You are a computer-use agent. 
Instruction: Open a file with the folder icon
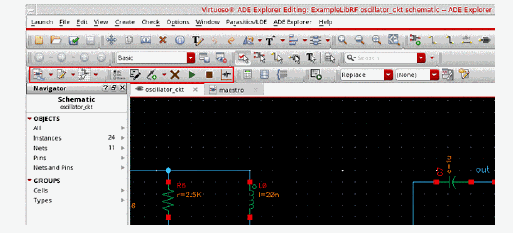point(56,40)
